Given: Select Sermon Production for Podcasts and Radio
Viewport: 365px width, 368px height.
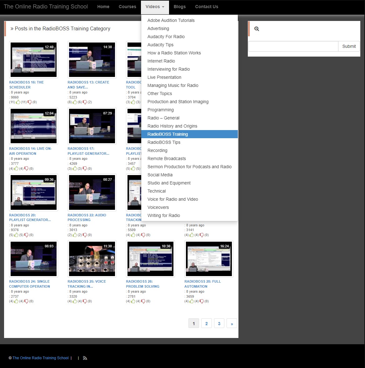Looking at the screenshot, I should [190, 167].
